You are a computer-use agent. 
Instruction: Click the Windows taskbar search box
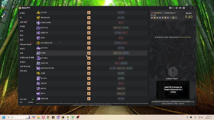(x=18, y=117)
